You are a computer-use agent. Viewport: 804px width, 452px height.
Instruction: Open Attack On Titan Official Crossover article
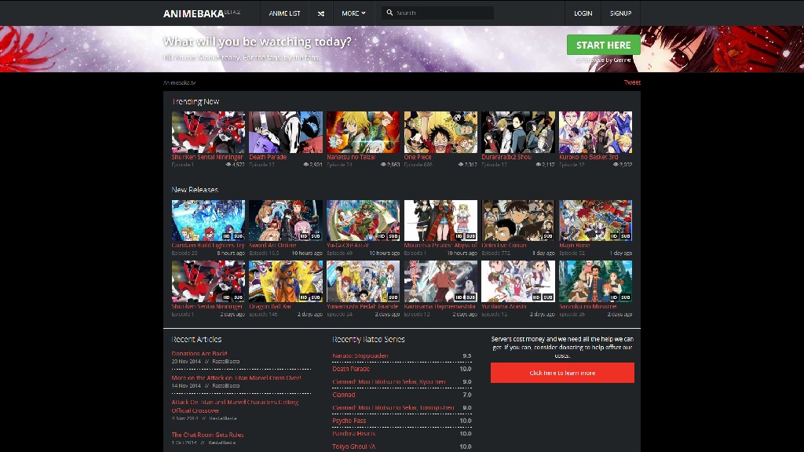(x=235, y=406)
